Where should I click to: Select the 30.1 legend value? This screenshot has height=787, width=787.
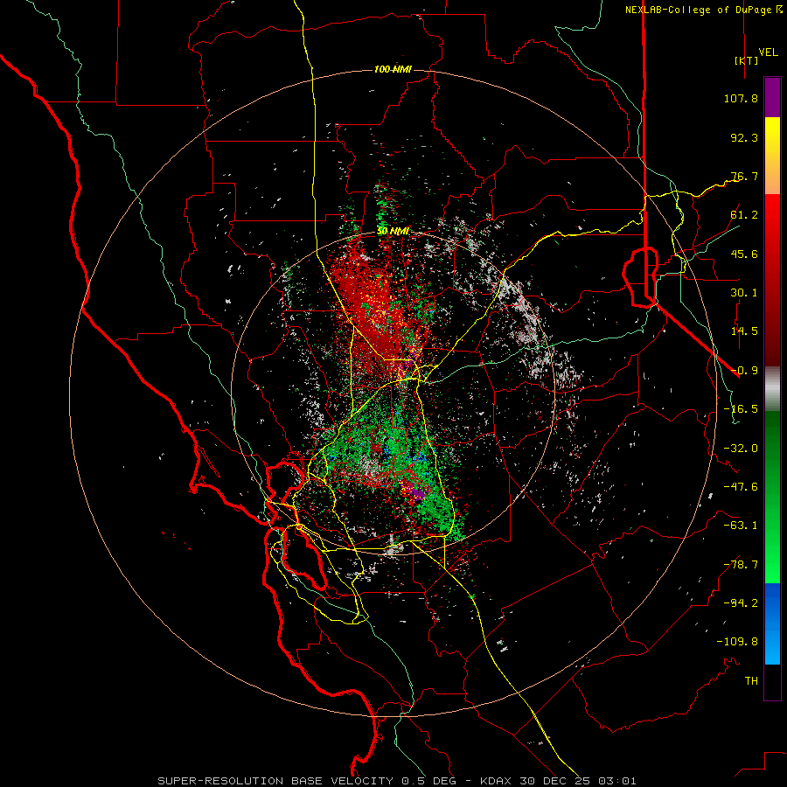pos(744,293)
